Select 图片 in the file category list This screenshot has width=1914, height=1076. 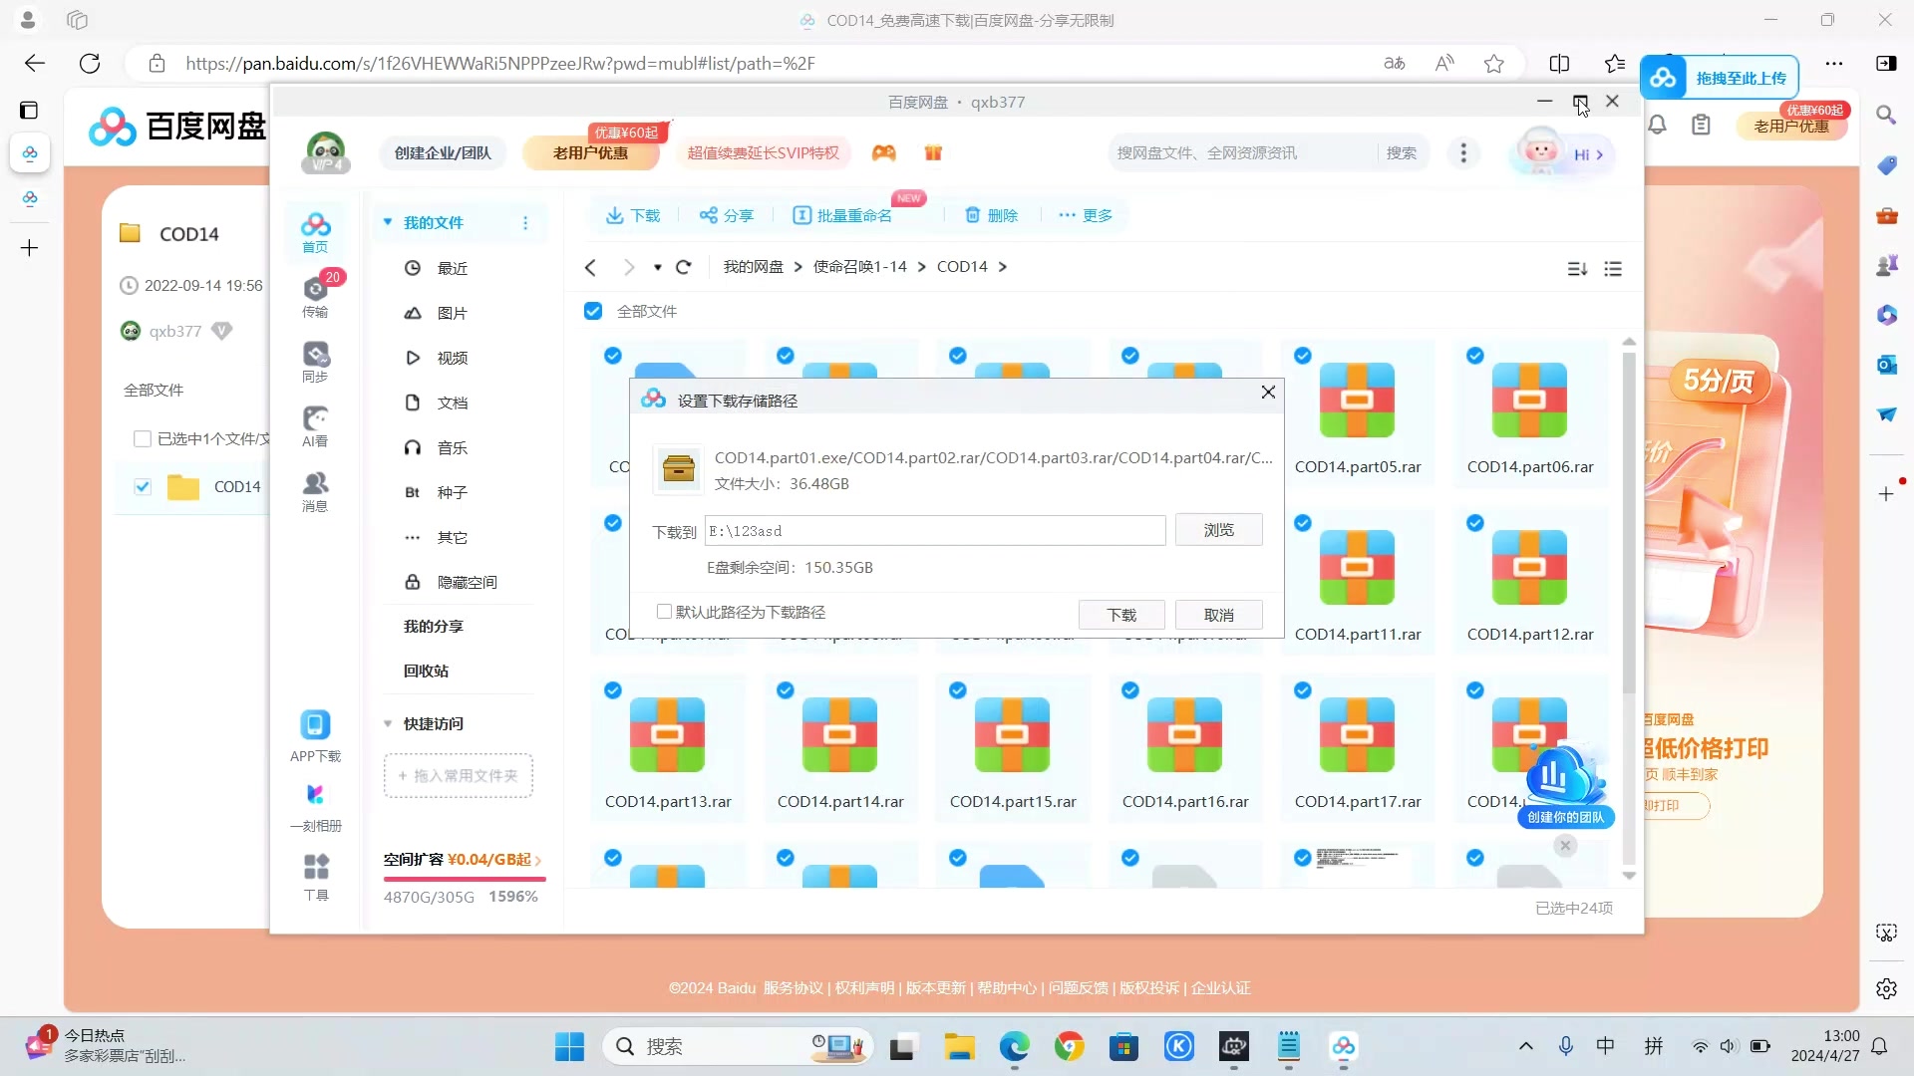click(x=453, y=313)
